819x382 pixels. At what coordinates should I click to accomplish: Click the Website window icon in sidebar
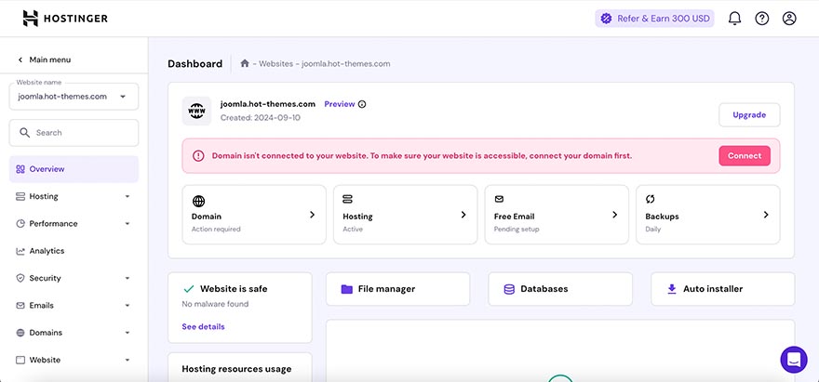20,360
